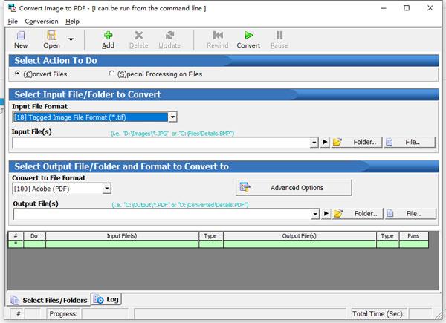Click the Delete toolbar icon
The height and width of the screenshot is (323, 446).
[138, 36]
